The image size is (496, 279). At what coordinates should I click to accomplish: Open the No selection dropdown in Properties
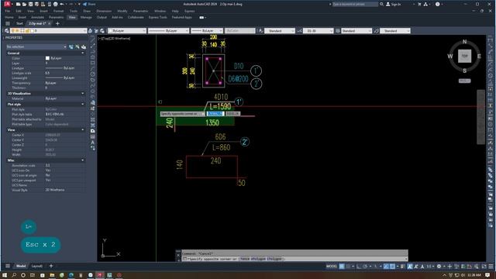[36, 46]
